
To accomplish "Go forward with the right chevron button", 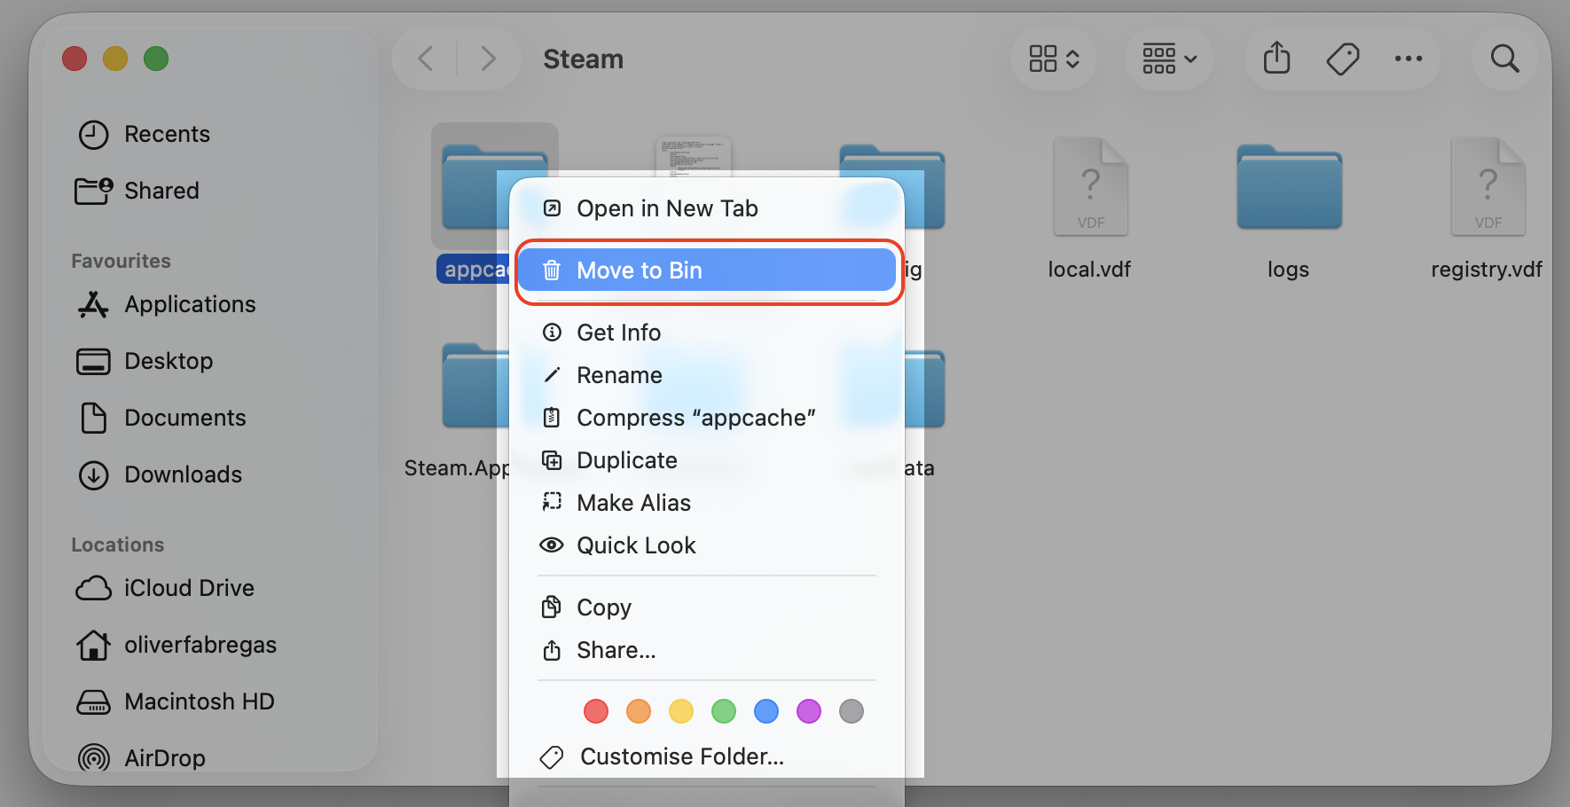I will tap(488, 59).
